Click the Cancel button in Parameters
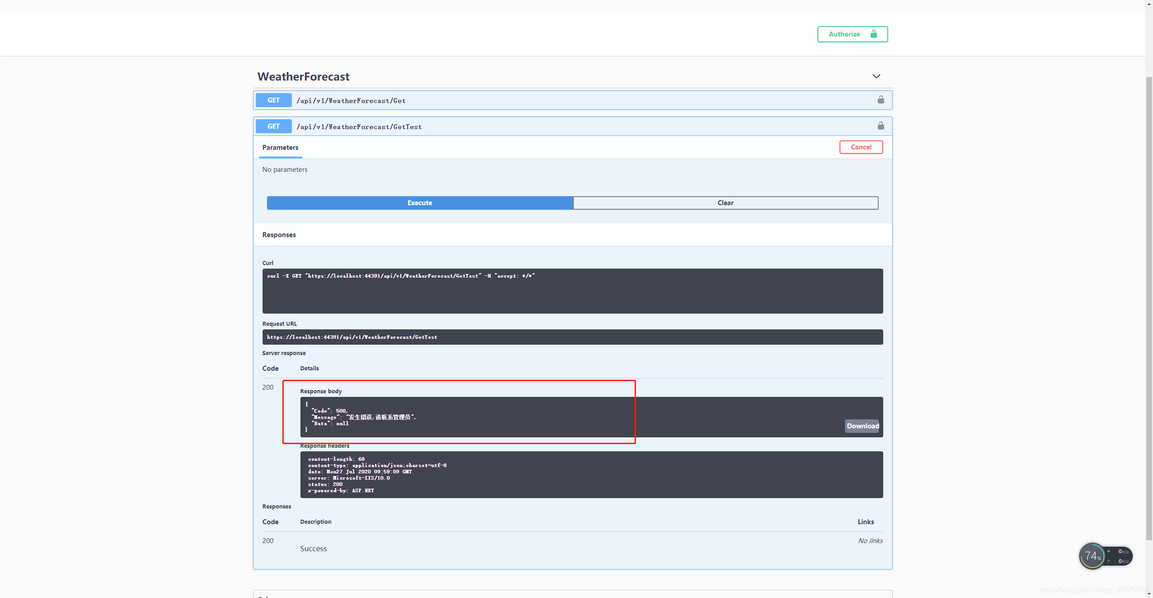 tap(861, 147)
